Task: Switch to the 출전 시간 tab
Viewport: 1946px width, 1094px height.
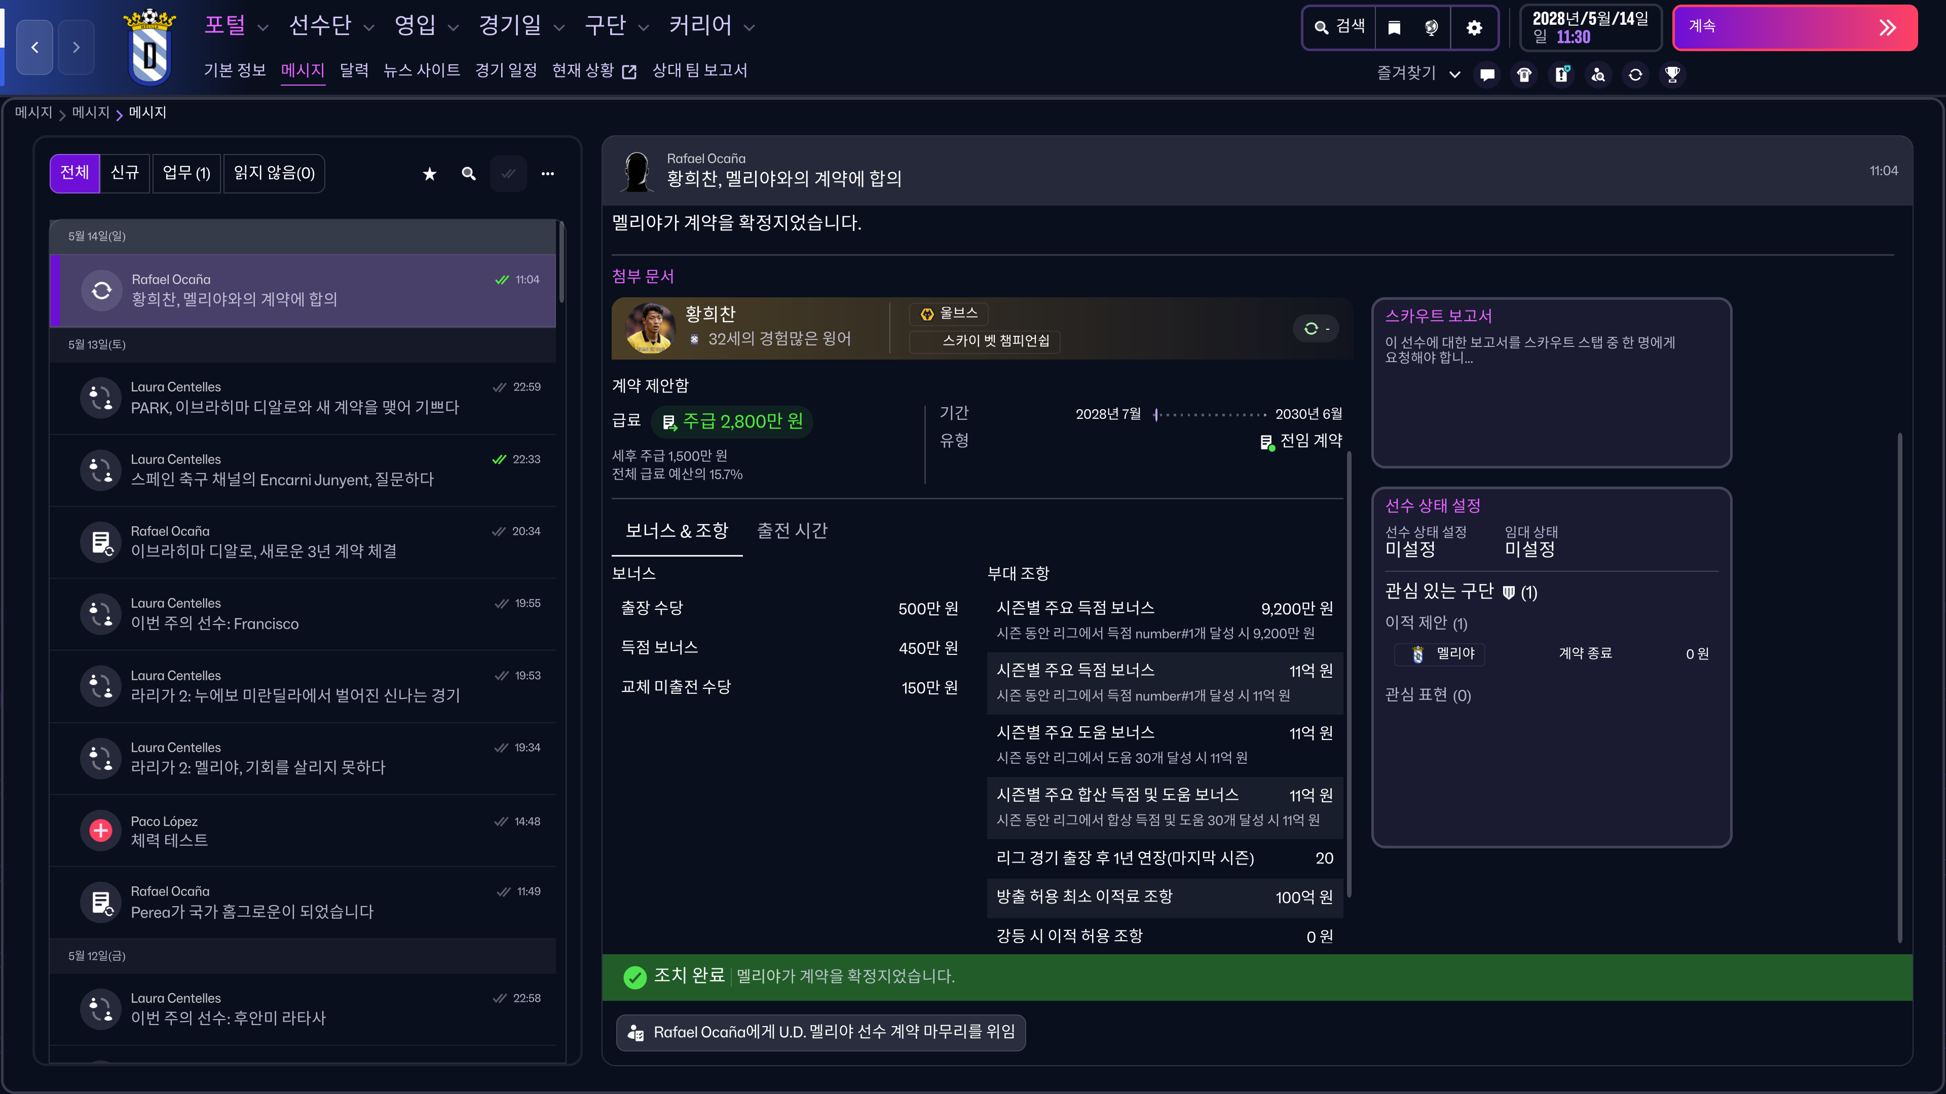Action: [792, 531]
